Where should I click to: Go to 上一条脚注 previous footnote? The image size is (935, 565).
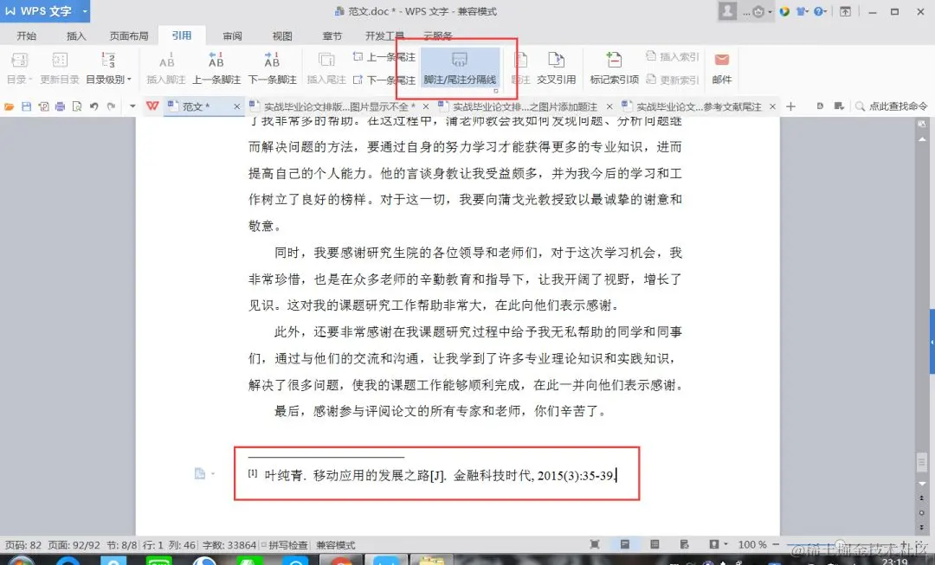(x=216, y=67)
